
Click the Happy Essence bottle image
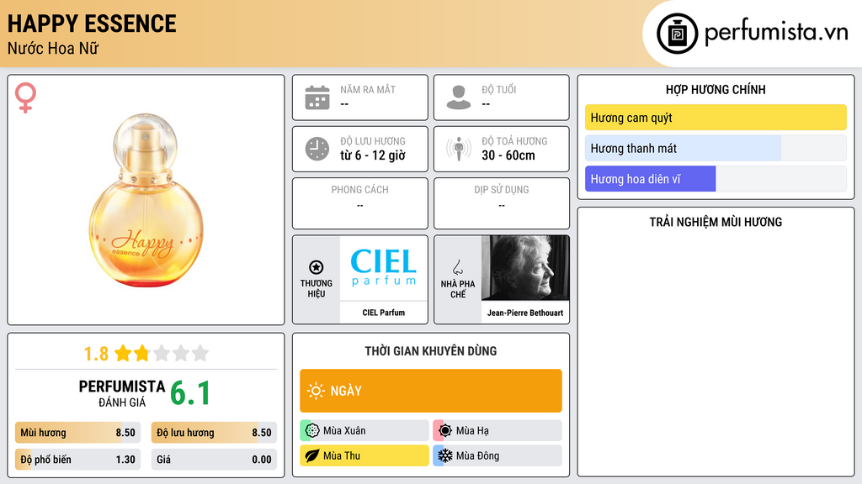click(146, 200)
